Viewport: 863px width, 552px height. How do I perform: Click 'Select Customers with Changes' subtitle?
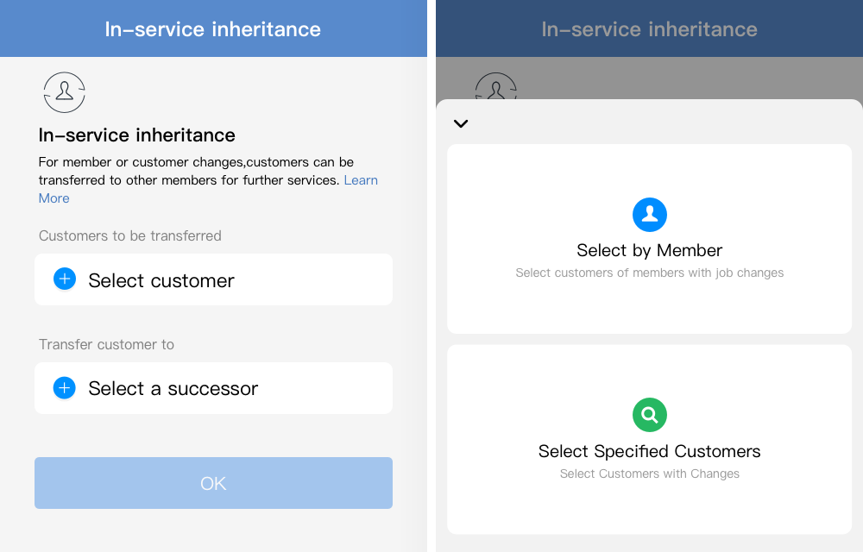tap(650, 474)
